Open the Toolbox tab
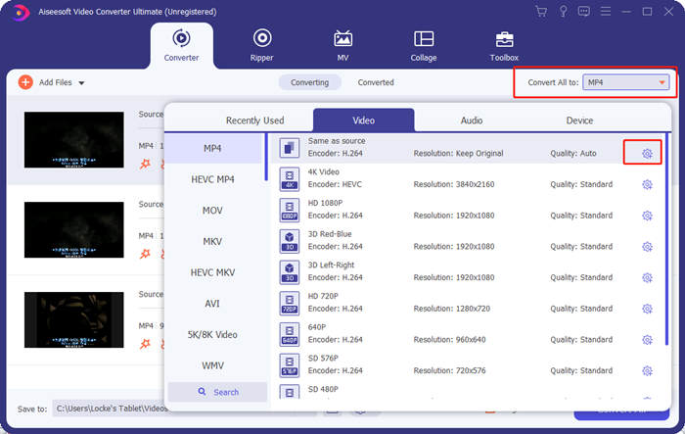The width and height of the screenshot is (685, 434). click(x=504, y=45)
